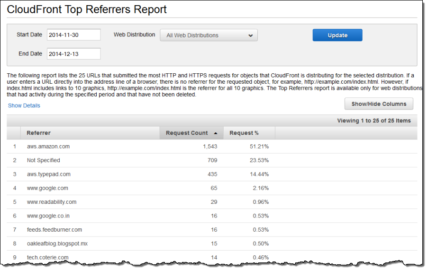Screen dimensions: 428x270
Task: Select the www.google.co.in referrer row
Action: tap(50, 216)
